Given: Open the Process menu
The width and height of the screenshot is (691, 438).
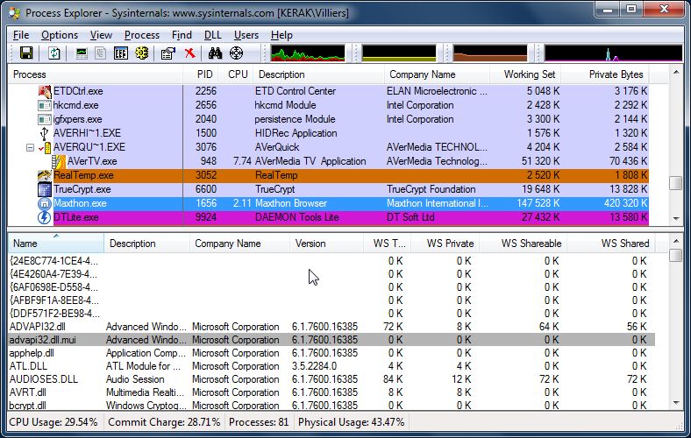Looking at the screenshot, I should pyautogui.click(x=142, y=35).
